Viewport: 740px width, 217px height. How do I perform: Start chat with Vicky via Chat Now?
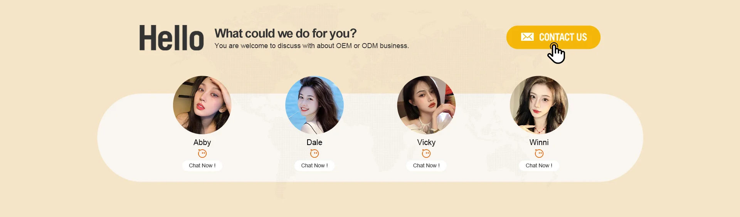point(426,165)
